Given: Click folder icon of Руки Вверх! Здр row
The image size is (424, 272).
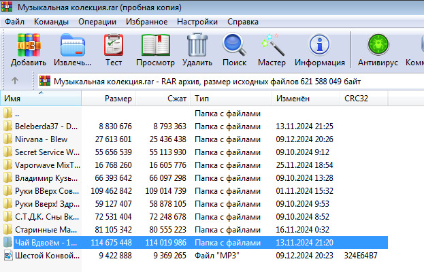Looking at the screenshot, I should [8, 204].
